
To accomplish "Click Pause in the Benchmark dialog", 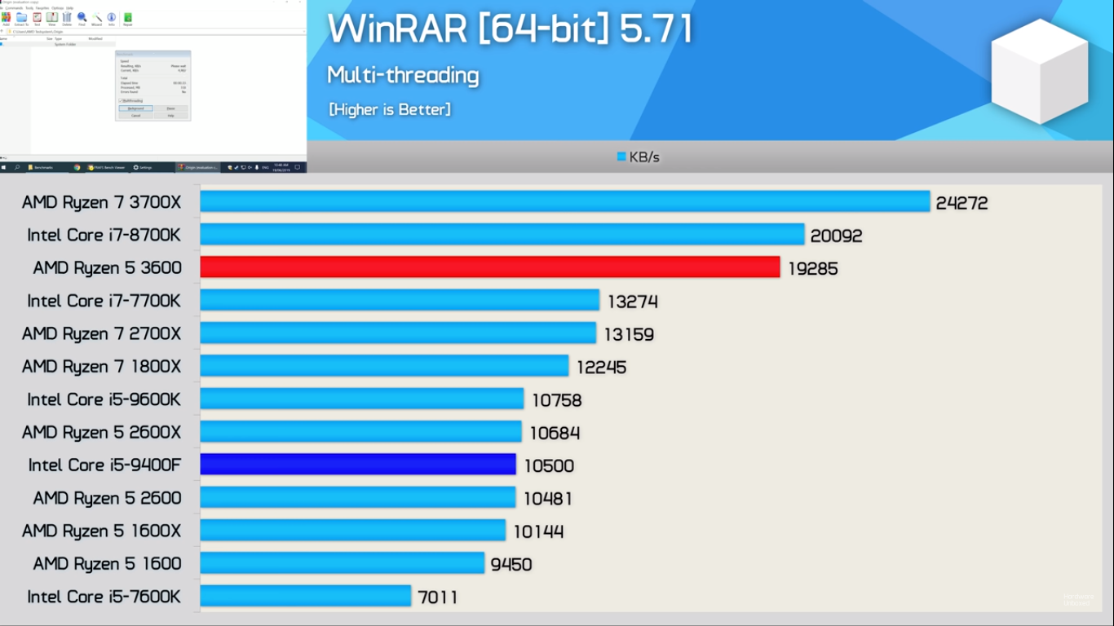I will tap(170, 108).
